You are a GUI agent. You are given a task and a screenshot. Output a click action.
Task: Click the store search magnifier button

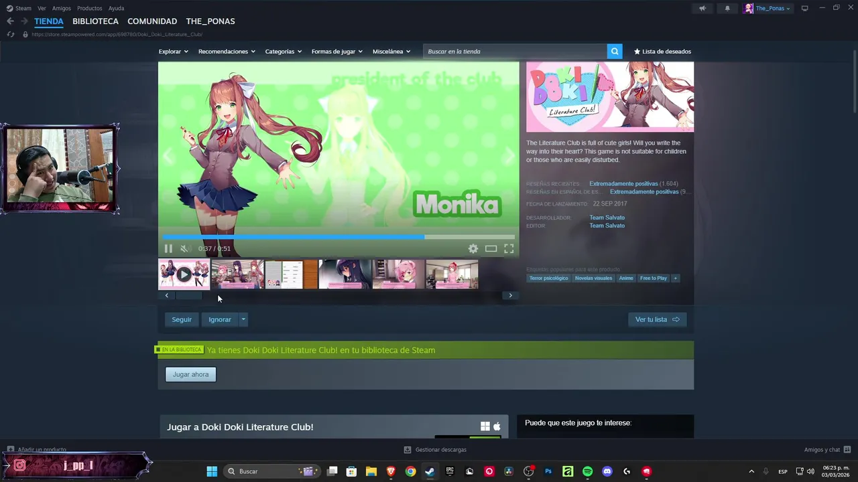click(615, 52)
